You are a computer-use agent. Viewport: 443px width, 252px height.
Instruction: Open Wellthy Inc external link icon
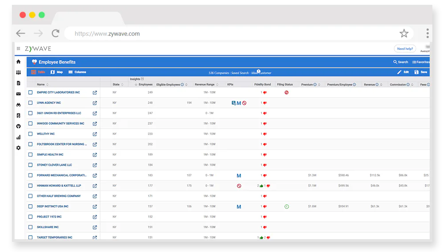[x=95, y=134]
